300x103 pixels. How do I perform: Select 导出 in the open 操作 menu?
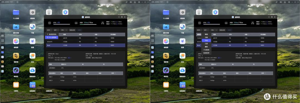point(206,41)
